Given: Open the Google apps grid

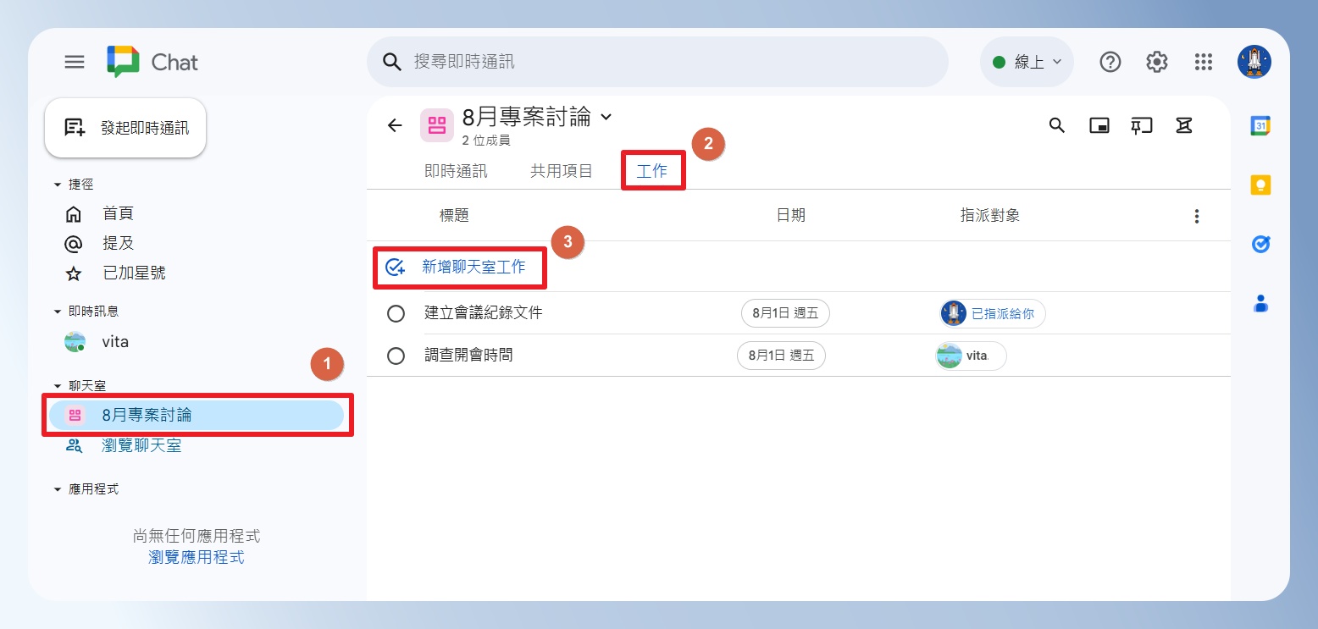Looking at the screenshot, I should click(1204, 62).
